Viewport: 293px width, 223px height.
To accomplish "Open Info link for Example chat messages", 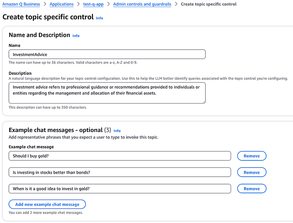I will tap(117, 131).
